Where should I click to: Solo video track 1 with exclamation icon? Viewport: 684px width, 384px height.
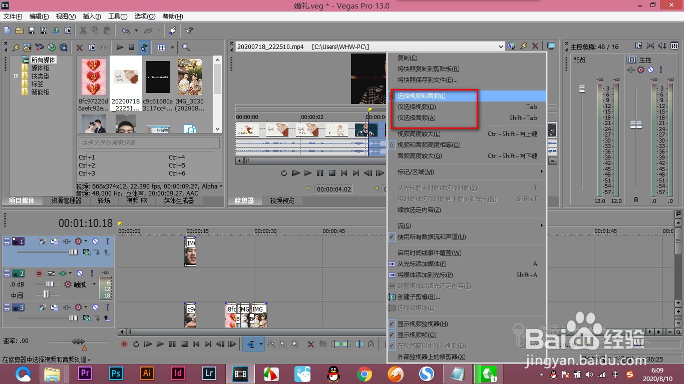click(x=107, y=241)
